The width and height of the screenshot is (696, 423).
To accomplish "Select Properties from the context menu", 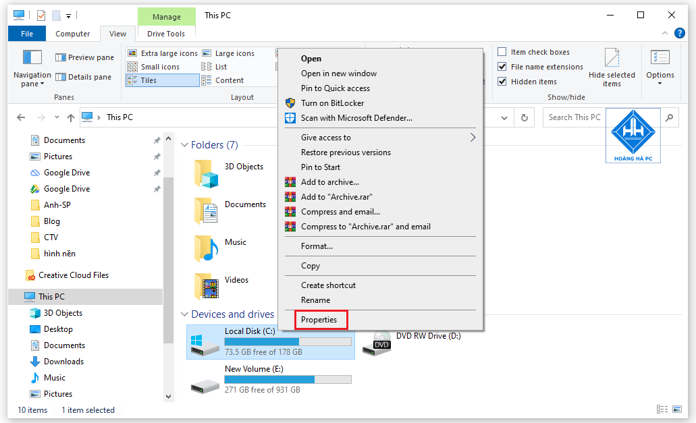I will [x=319, y=319].
